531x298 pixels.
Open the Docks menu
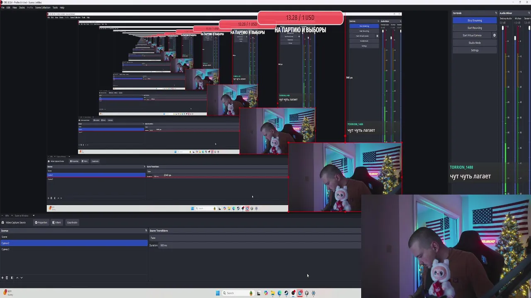coord(22,7)
